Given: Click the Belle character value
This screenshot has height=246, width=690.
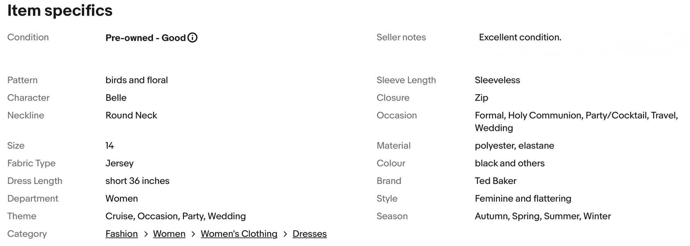Looking at the screenshot, I should pos(116,98).
